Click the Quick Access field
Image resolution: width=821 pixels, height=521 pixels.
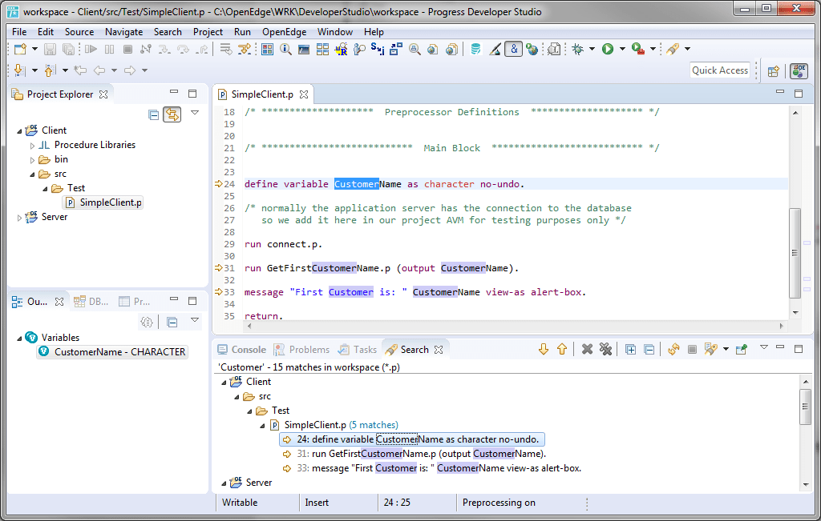720,70
